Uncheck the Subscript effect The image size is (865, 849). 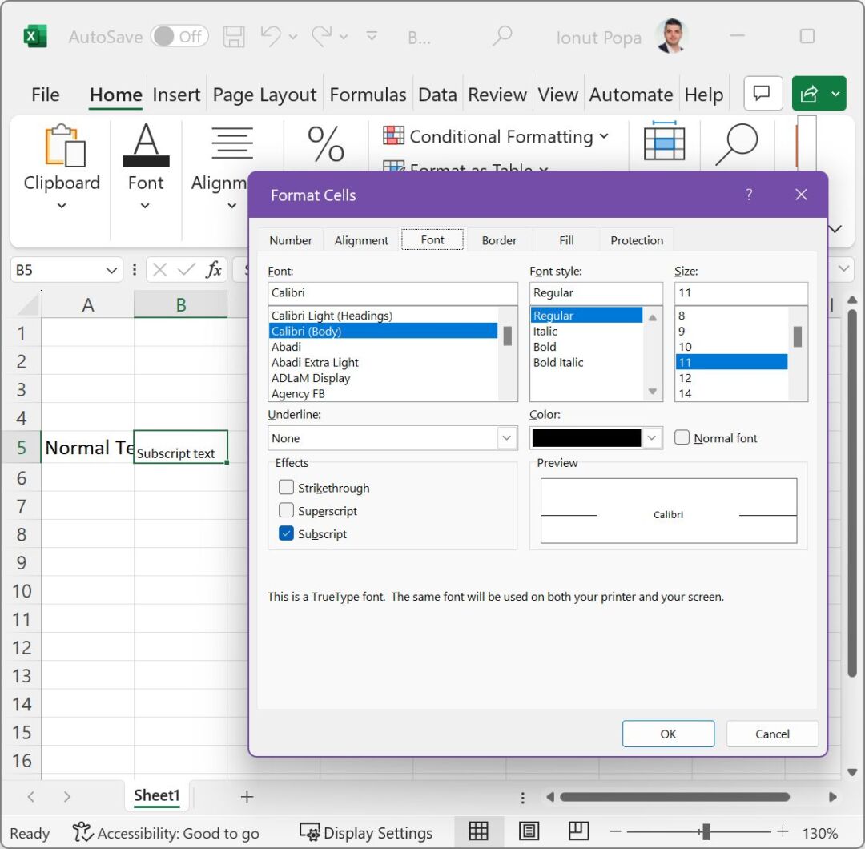tap(286, 533)
